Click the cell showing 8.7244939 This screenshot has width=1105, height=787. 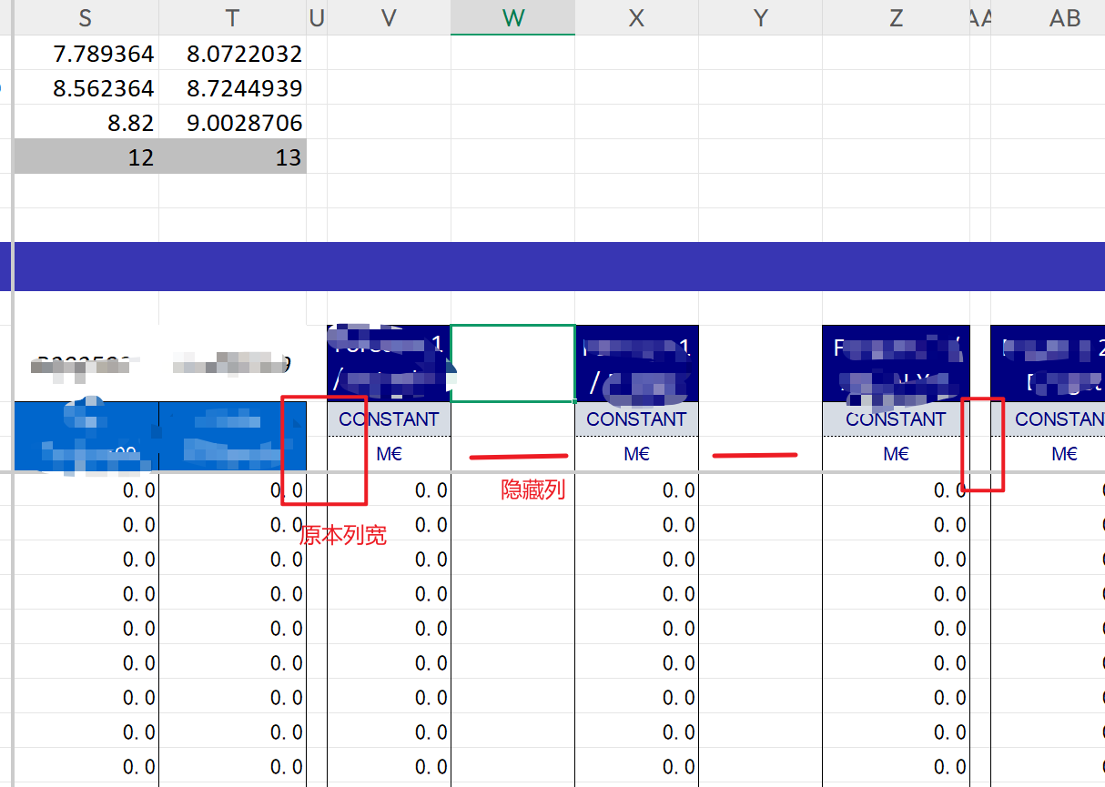233,88
